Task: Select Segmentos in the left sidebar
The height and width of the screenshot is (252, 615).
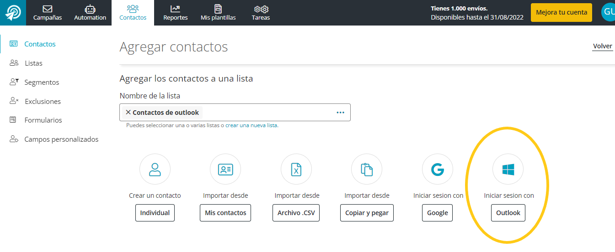Action: [x=42, y=82]
